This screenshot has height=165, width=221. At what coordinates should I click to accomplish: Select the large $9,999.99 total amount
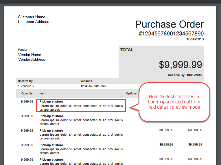pos(181,64)
